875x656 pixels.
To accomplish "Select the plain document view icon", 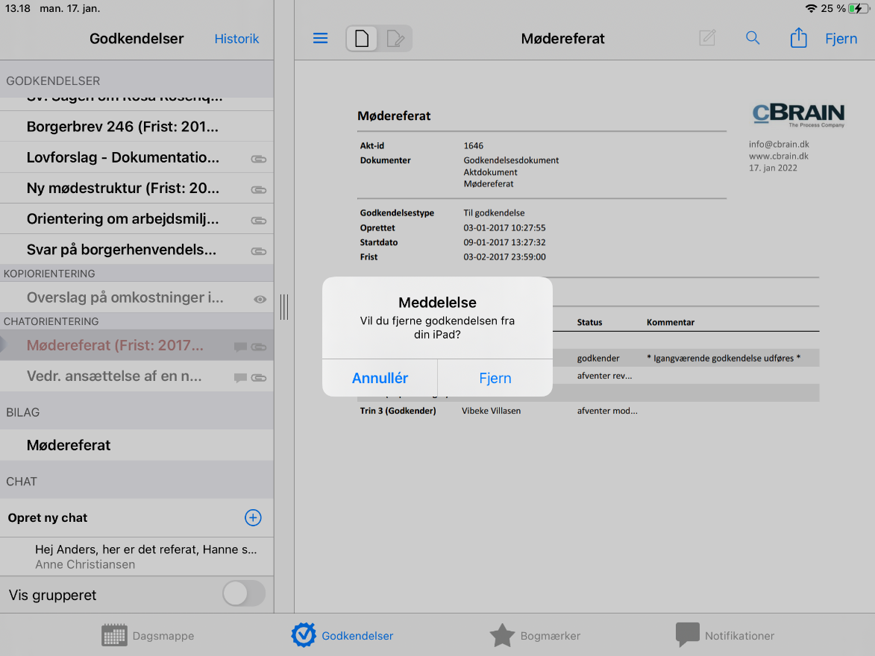I will 362,39.
